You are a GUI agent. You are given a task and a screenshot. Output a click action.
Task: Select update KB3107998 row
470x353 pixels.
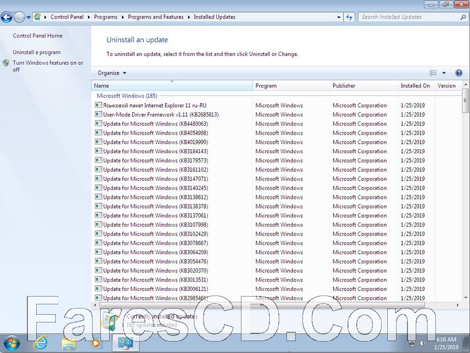pyautogui.click(x=277, y=225)
